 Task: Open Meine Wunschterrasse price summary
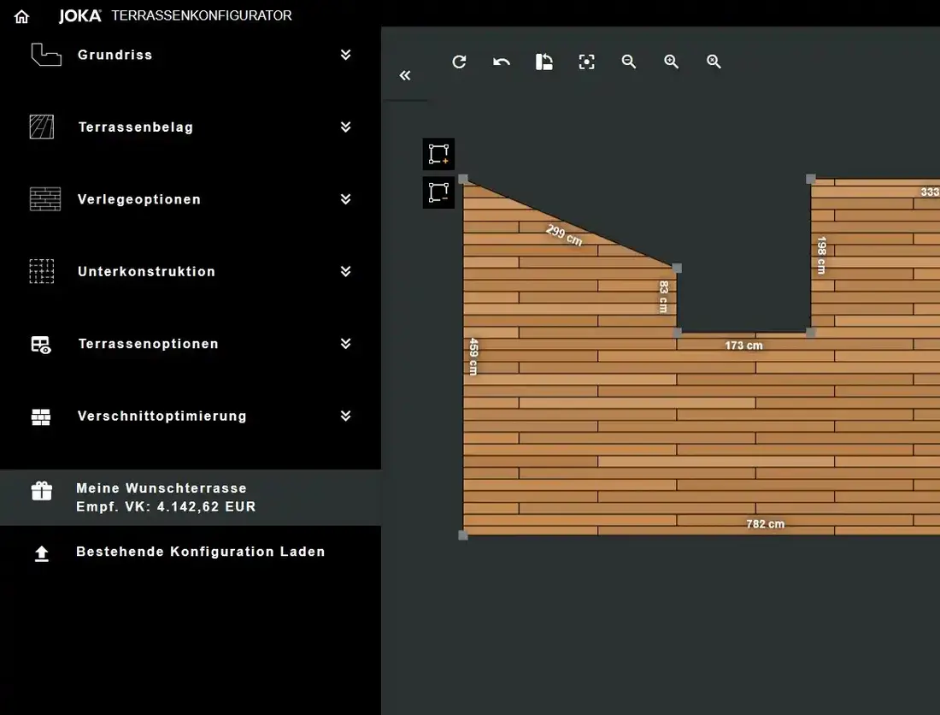point(162,497)
